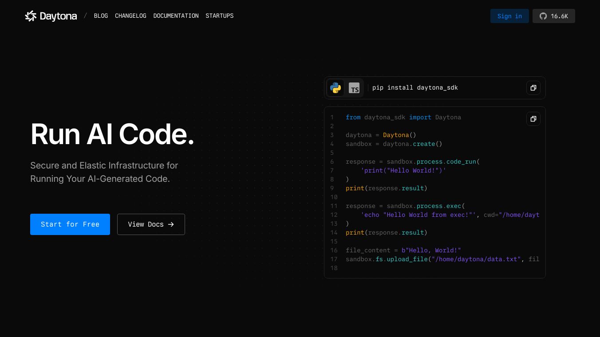Click the sandbox.process.code_run( code line

tap(413, 162)
